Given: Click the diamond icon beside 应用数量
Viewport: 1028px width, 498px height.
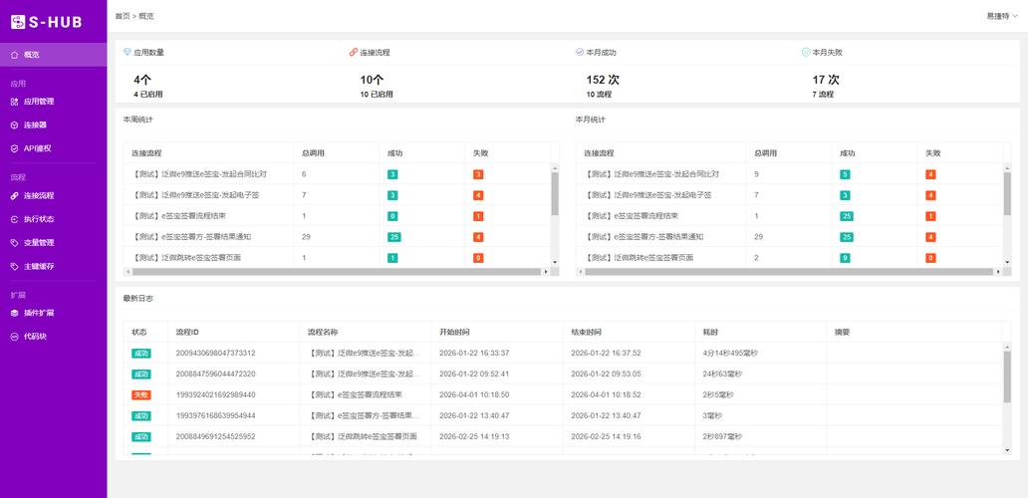Looking at the screenshot, I should coord(128,52).
